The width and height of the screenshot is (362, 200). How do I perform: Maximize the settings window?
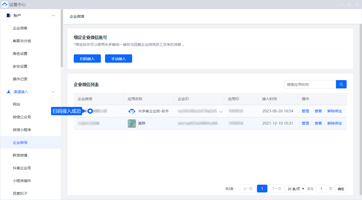tap(349, 5)
